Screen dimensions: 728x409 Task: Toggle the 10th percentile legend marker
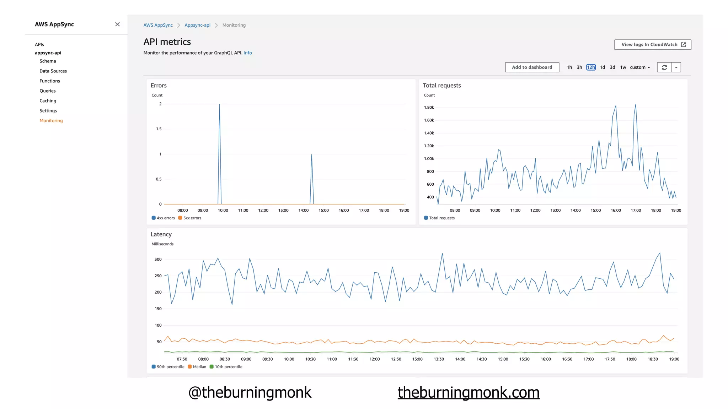212,367
